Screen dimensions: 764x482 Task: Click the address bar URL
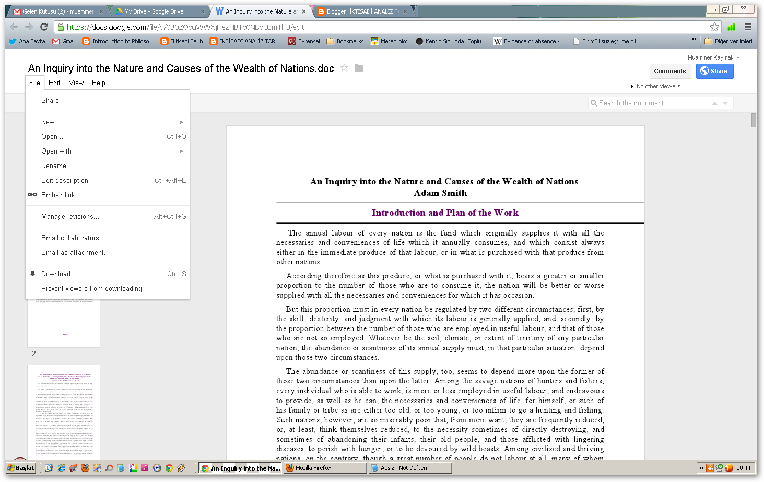click(185, 27)
